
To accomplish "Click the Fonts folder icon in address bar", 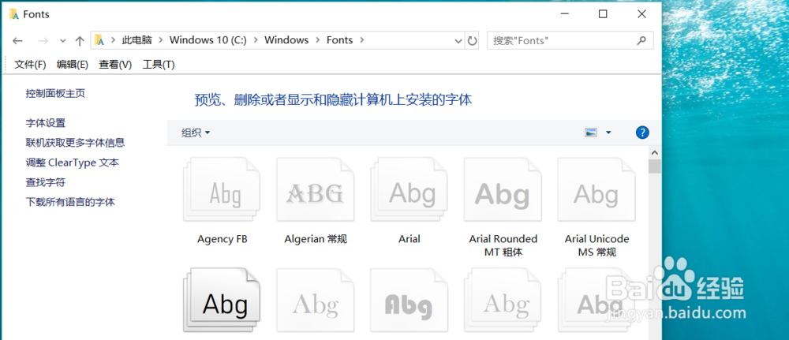I will click(99, 40).
